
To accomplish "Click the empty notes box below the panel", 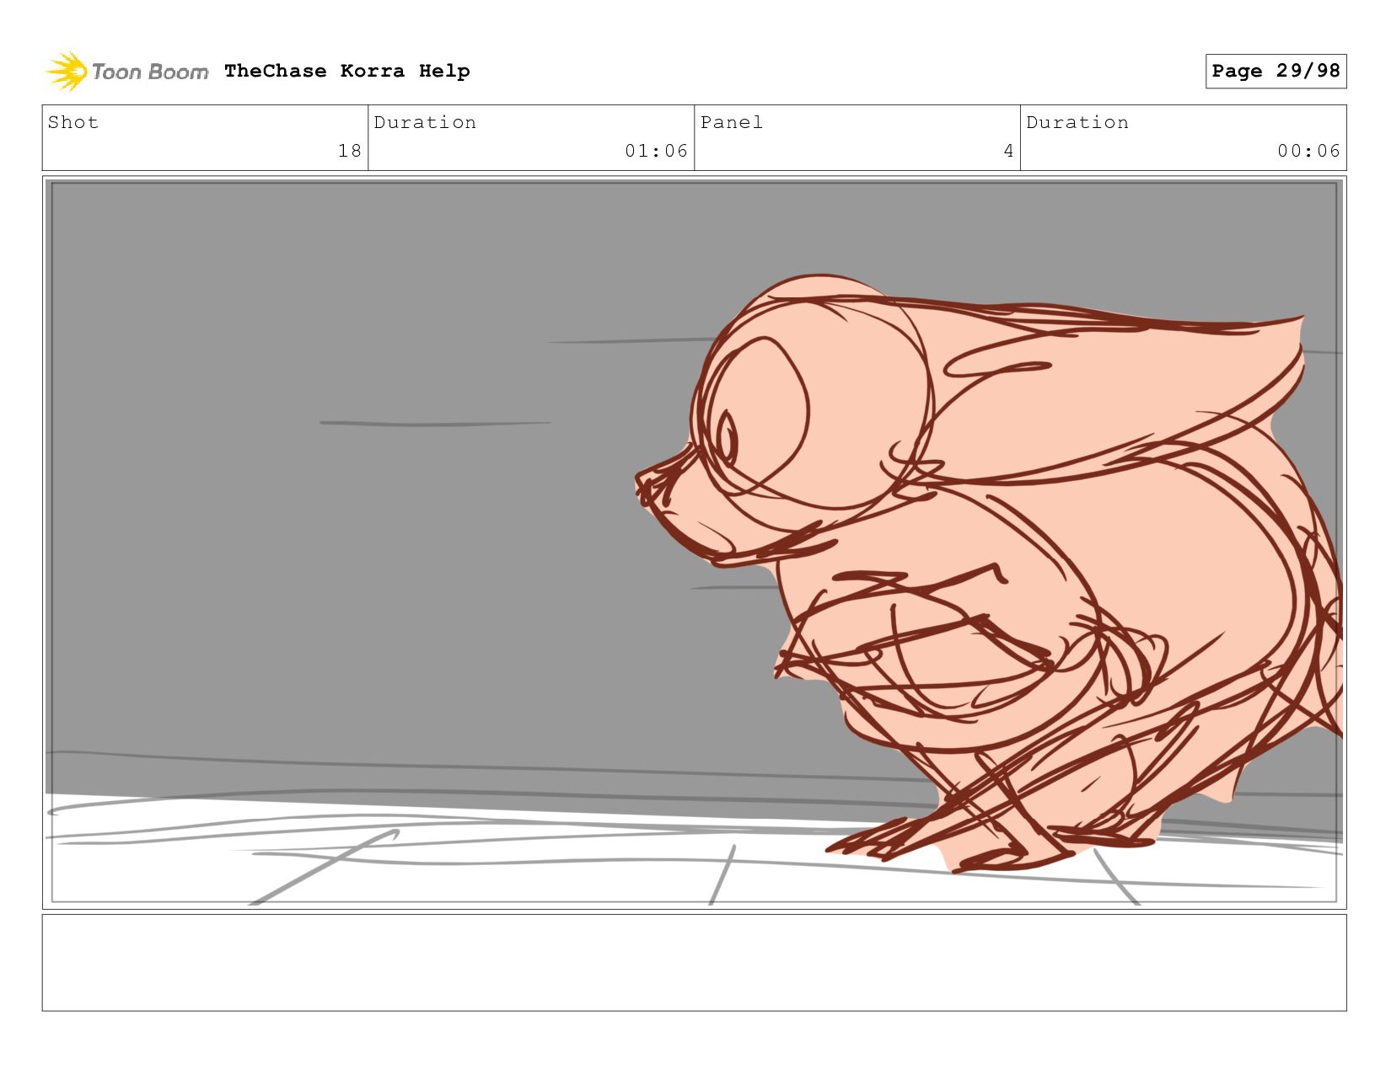I will [694, 963].
